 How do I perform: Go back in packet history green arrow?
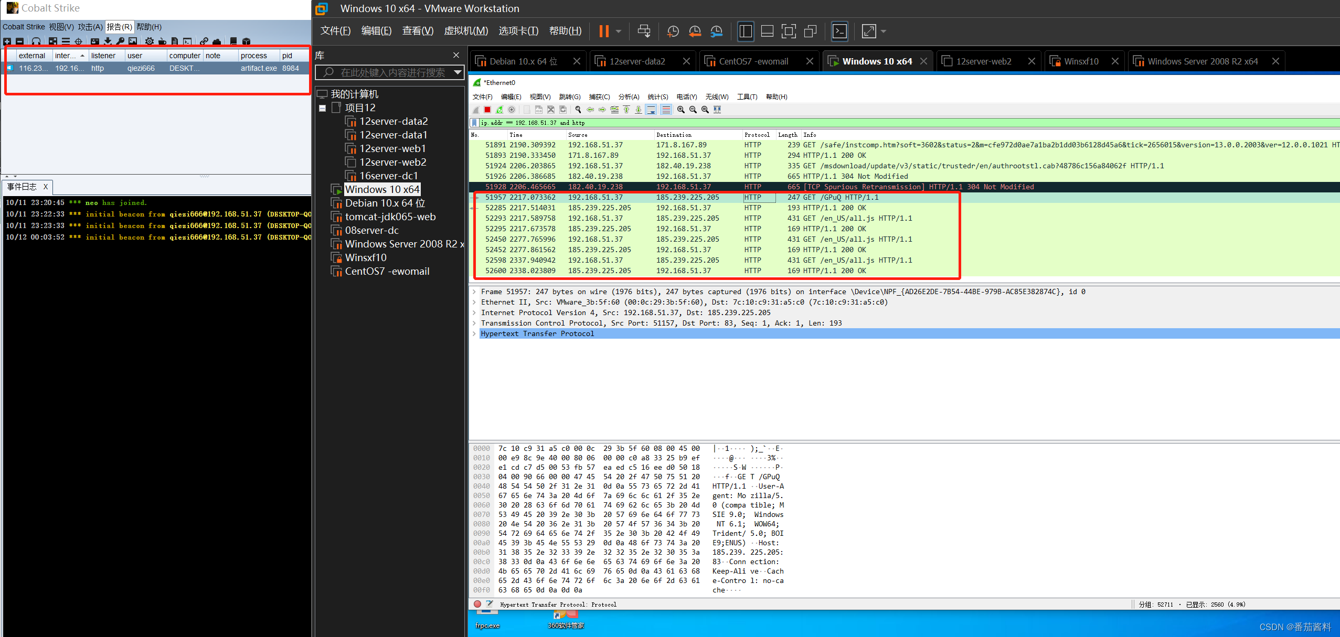[x=590, y=110]
